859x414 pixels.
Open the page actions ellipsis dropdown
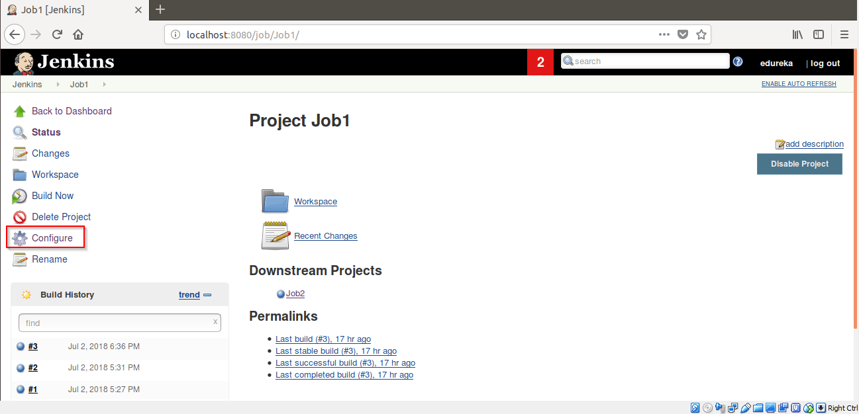664,34
